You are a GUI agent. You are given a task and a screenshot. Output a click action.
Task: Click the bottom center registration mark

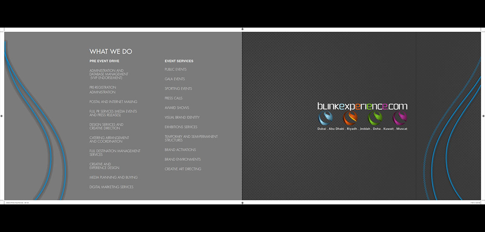point(242,203)
